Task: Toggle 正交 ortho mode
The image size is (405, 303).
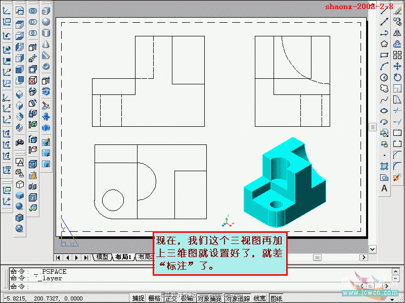Action: (x=170, y=298)
